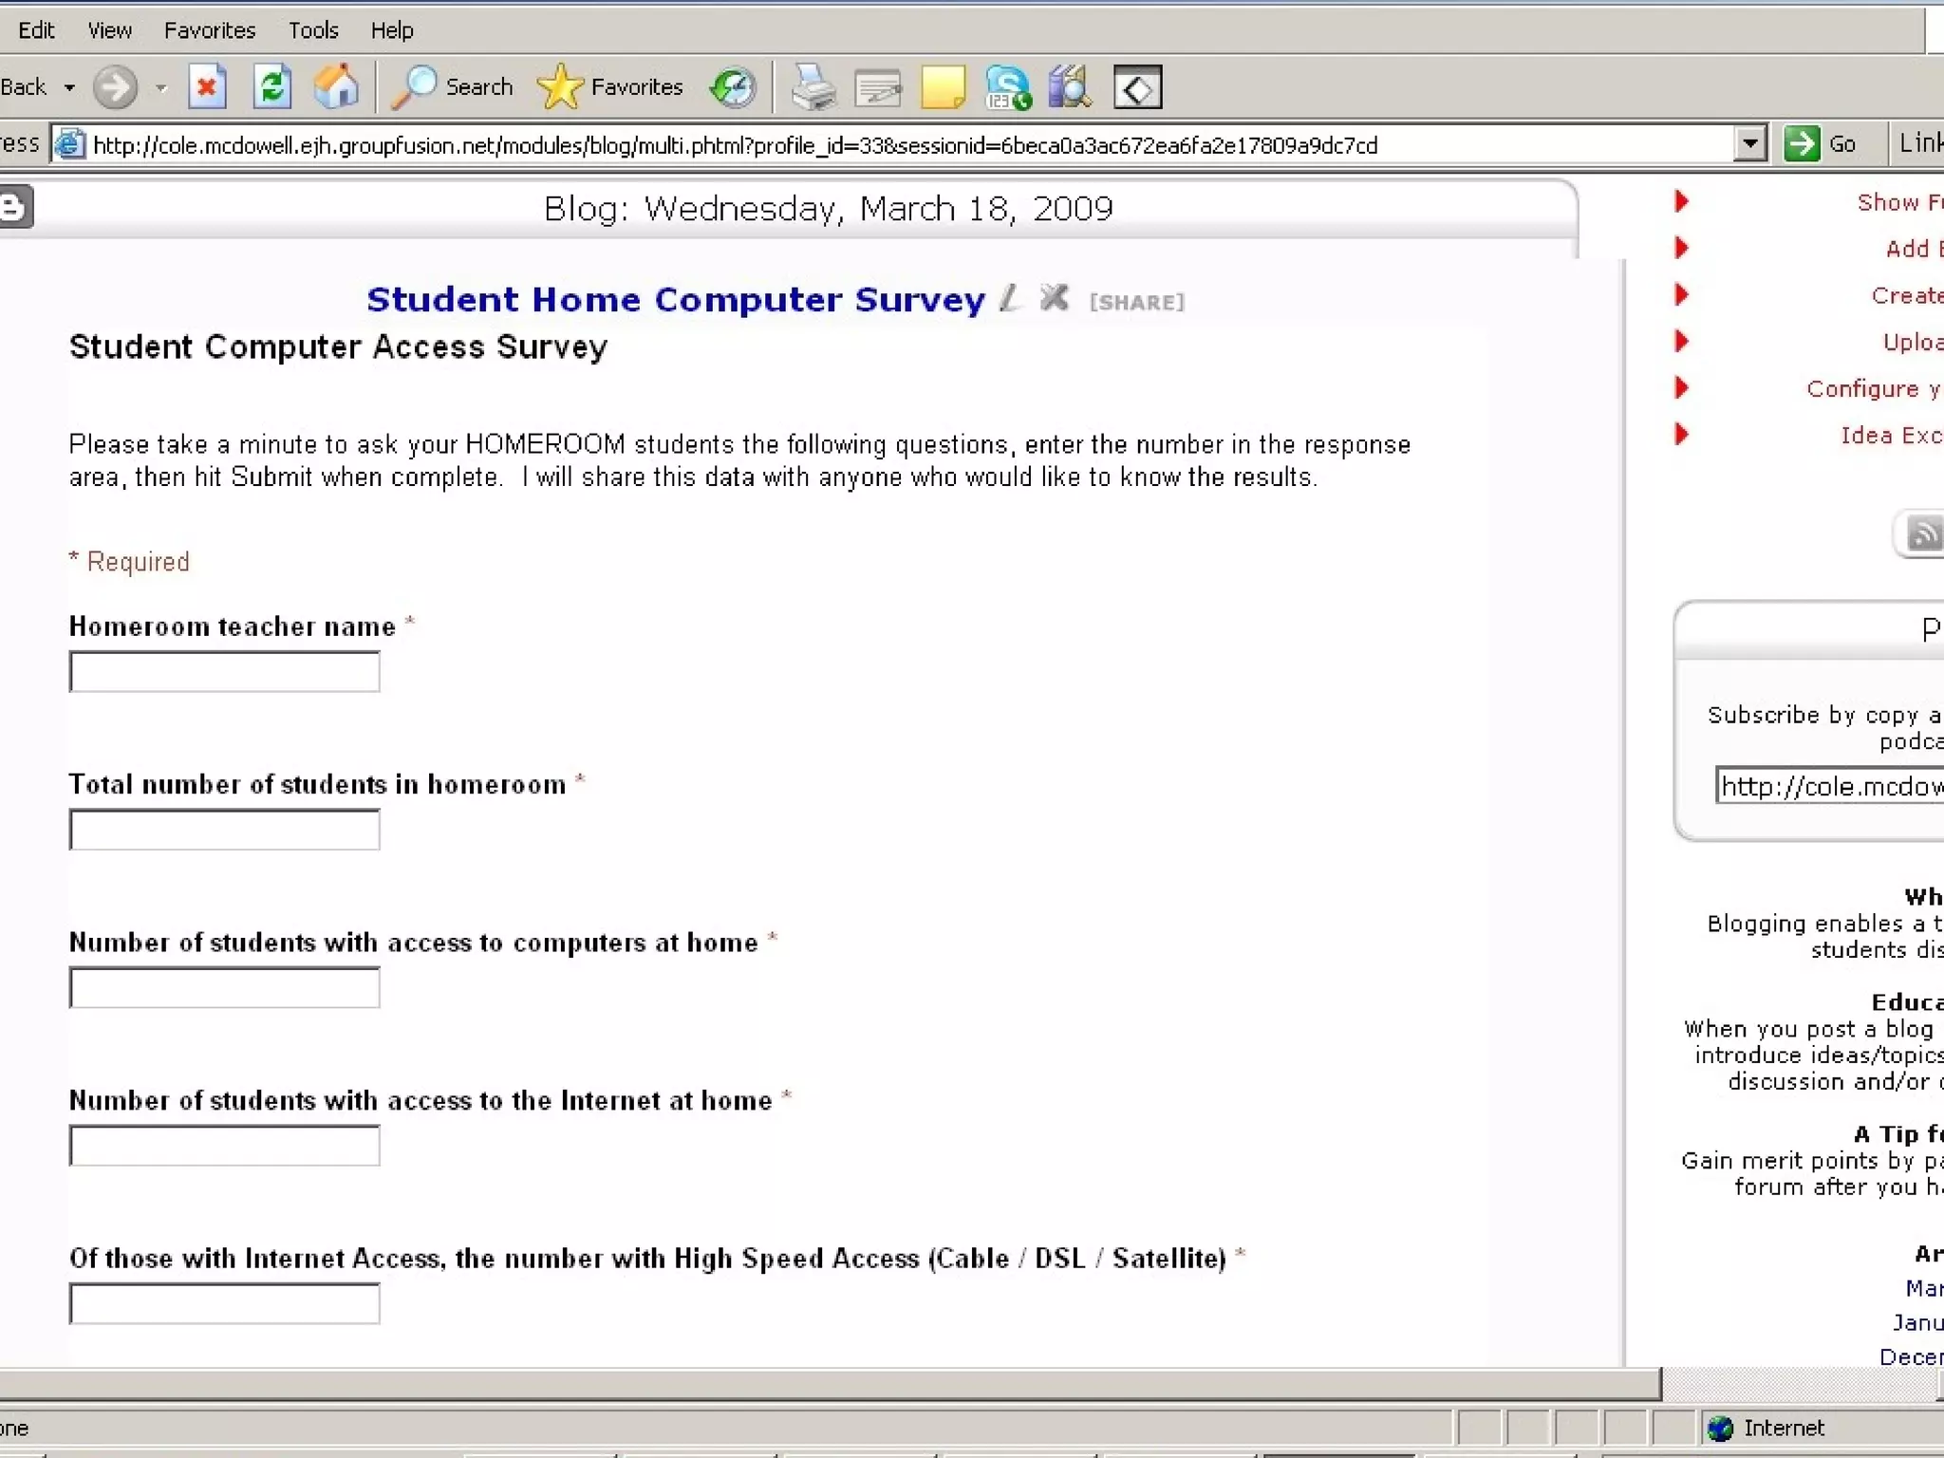
Task: Click the Stop loading toolbar icon
Action: pos(206,88)
